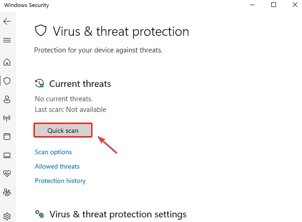This screenshot has height=222, width=302.
Task: Click Virus & threat protection settings heading
Action: [x=118, y=214]
